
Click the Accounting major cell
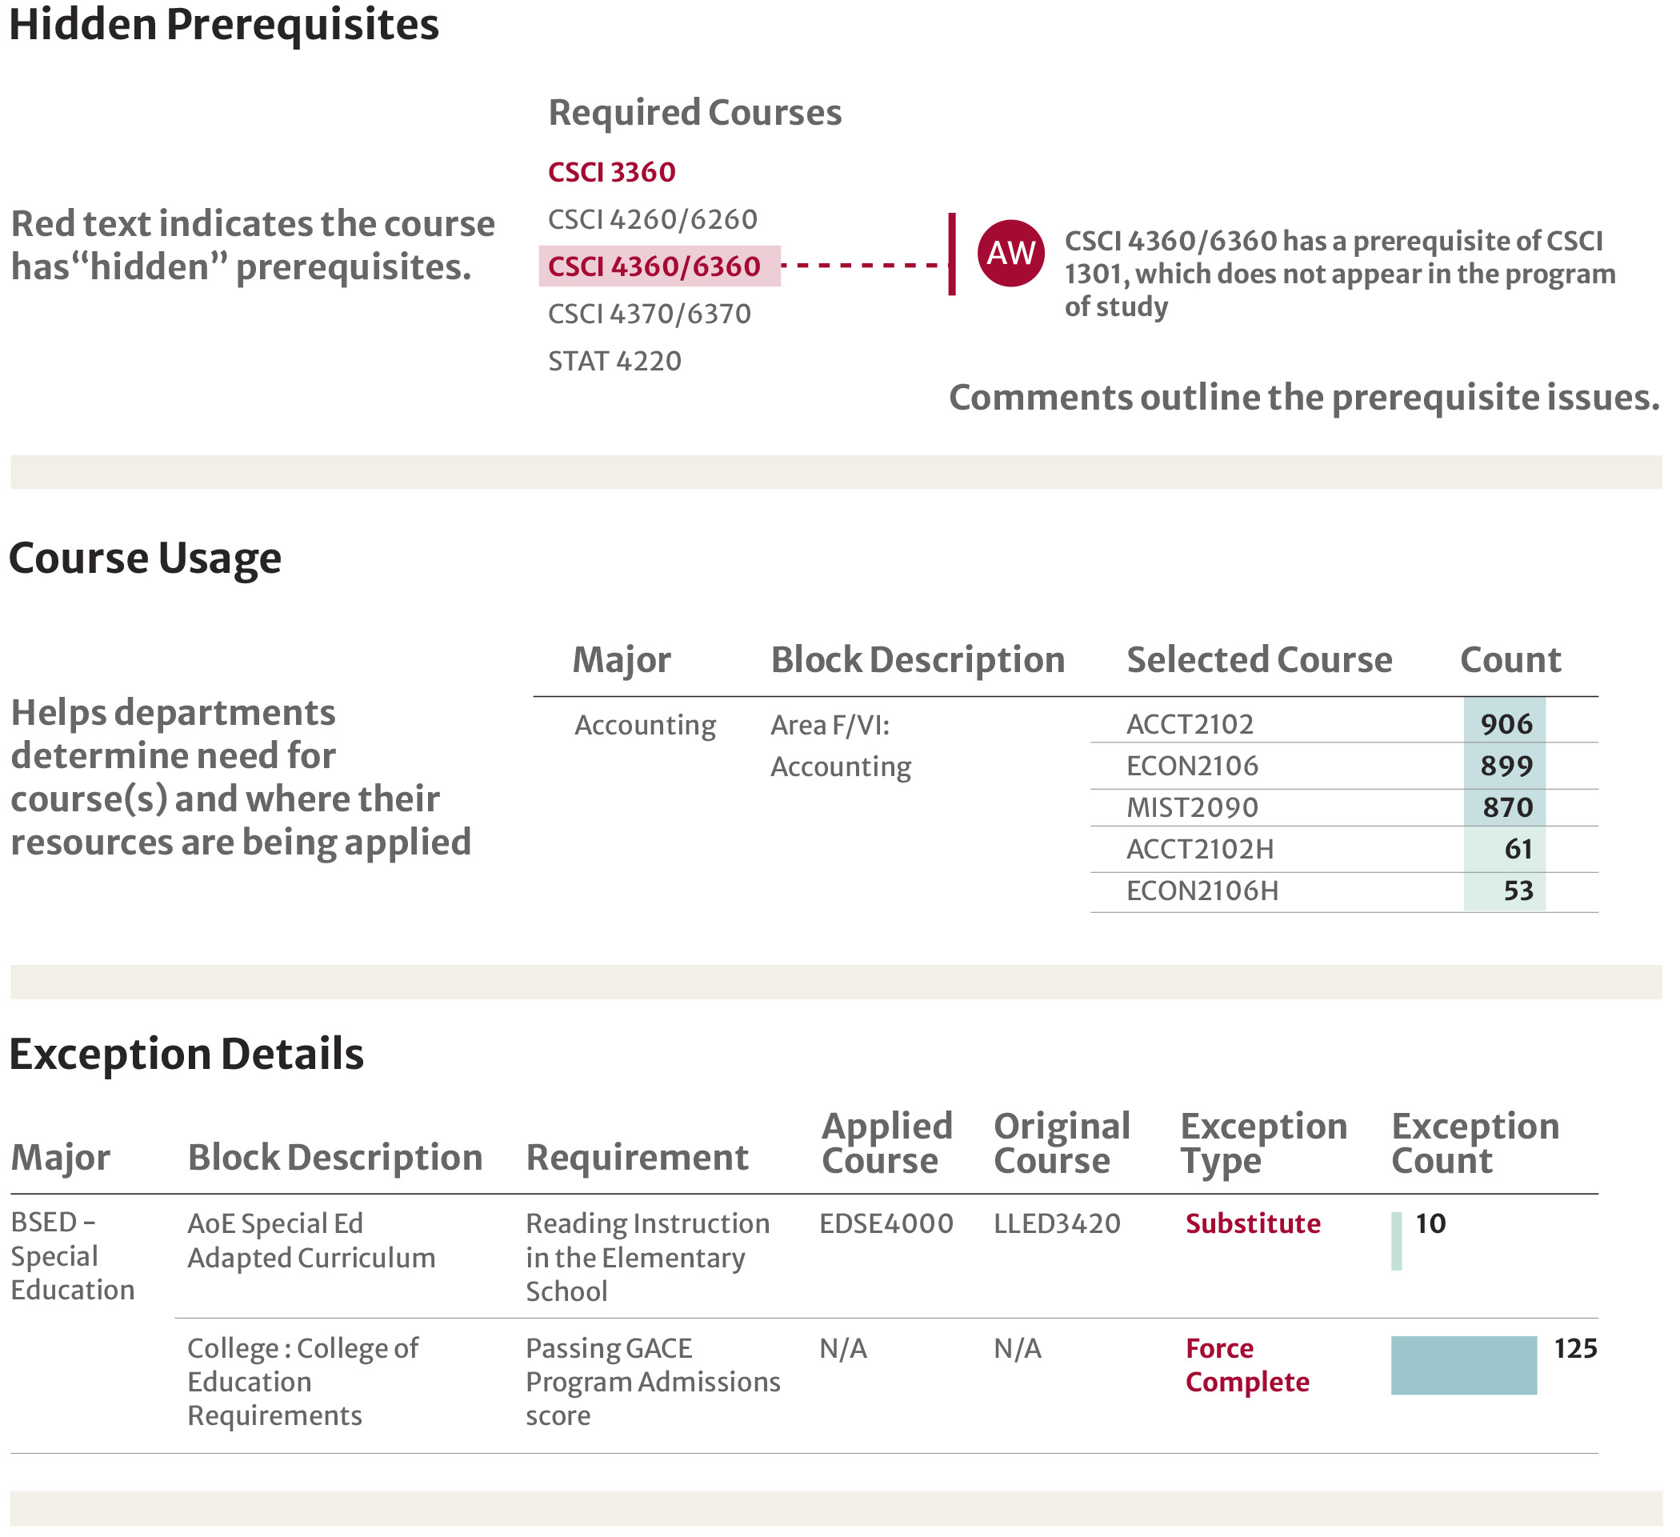pyautogui.click(x=645, y=725)
